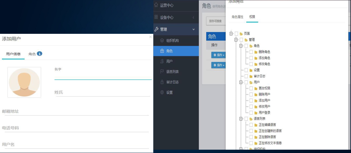Enable the 审计日志 permission checkbox
This screenshot has width=351, height=153.
click(x=246, y=76)
